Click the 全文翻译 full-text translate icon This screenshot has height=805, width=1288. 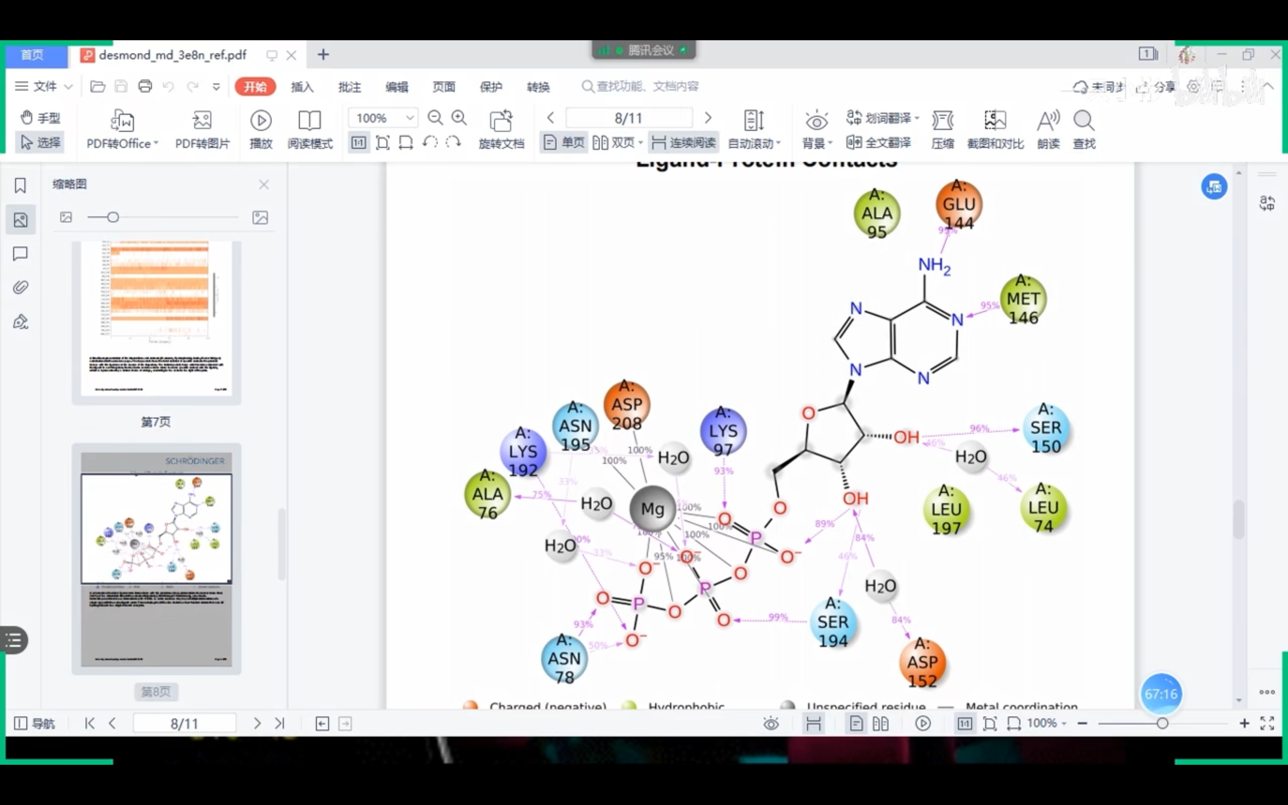(879, 143)
